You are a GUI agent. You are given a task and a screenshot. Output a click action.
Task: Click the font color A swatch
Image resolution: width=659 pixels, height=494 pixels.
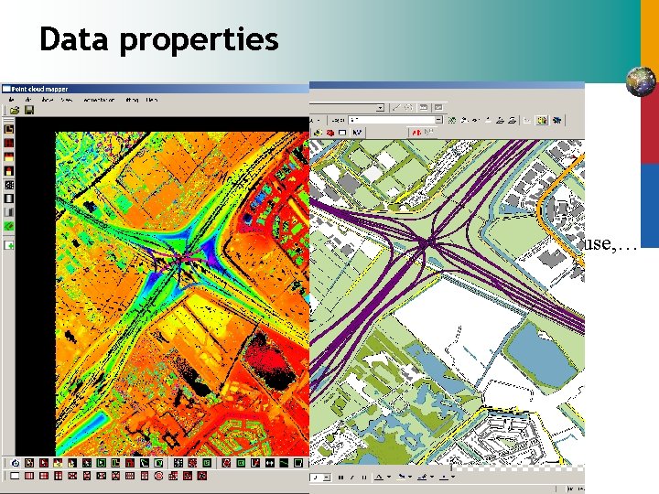379,477
